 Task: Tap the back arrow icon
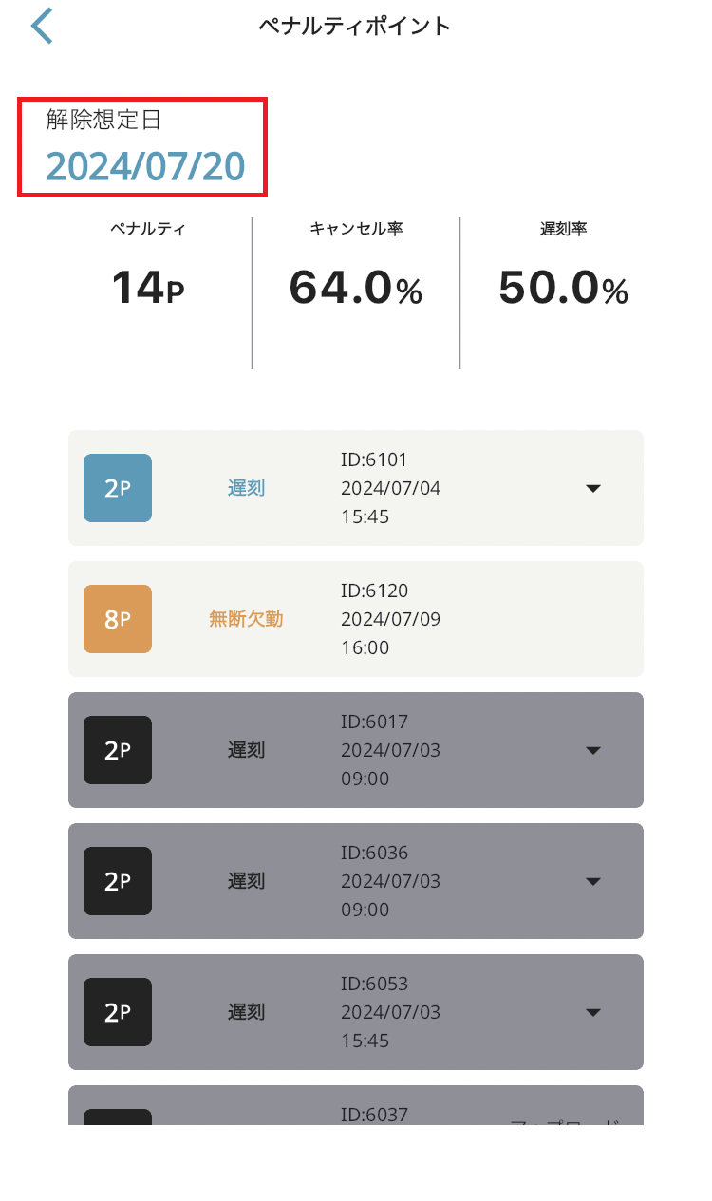pyautogui.click(x=43, y=27)
